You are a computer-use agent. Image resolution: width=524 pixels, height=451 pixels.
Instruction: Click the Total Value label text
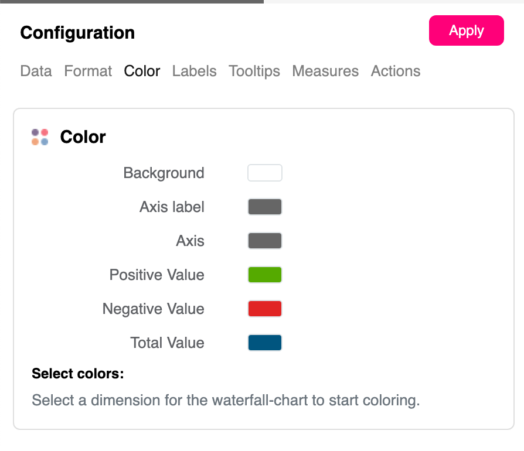tap(167, 343)
